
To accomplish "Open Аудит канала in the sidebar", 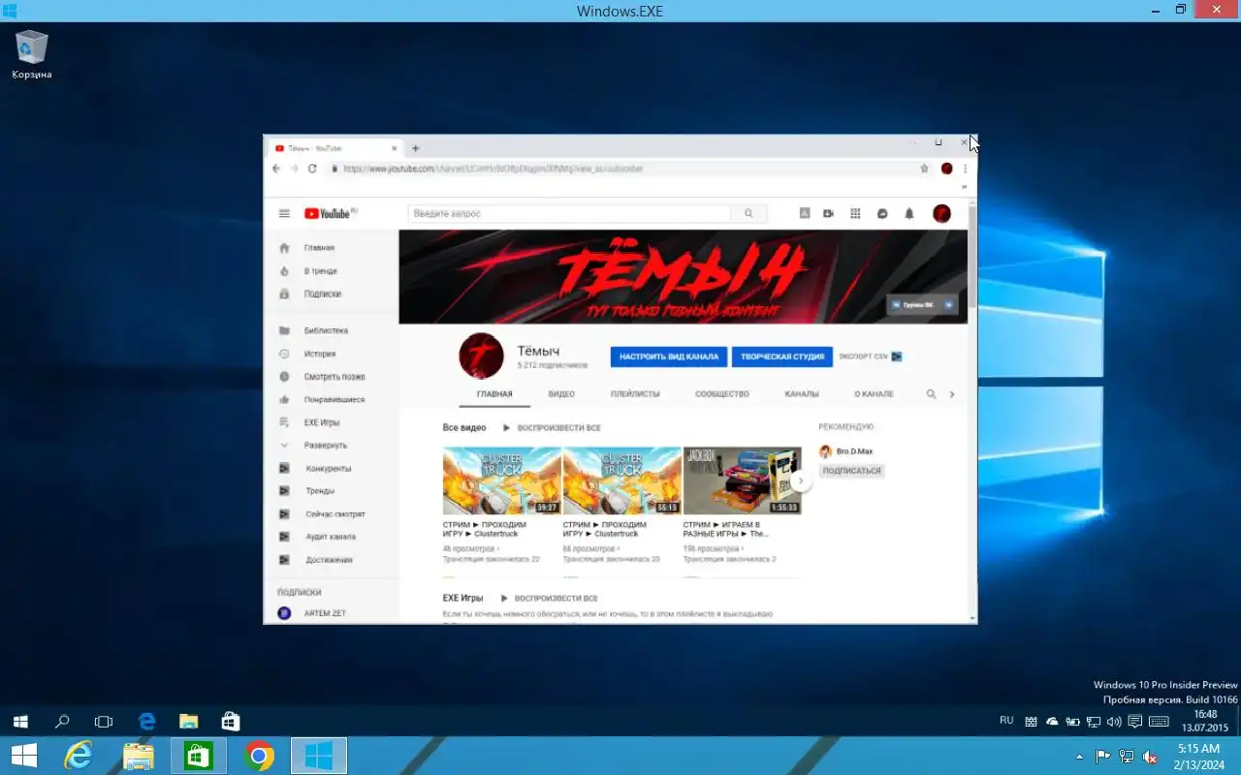I will pyautogui.click(x=330, y=537).
